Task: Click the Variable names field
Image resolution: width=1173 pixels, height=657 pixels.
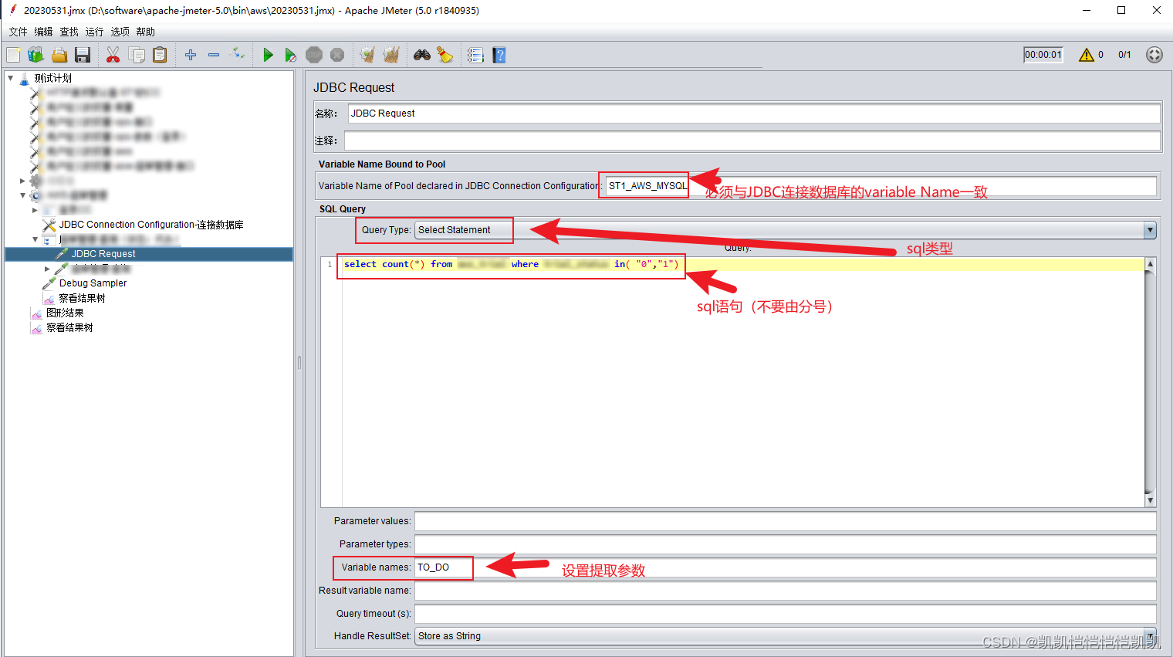Action: tap(786, 567)
